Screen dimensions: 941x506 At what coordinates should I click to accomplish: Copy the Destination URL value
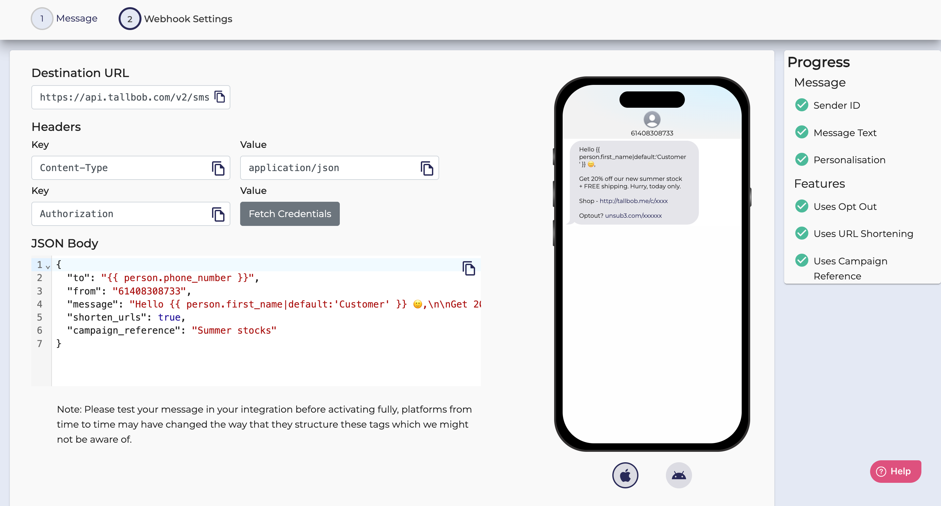pos(220,97)
